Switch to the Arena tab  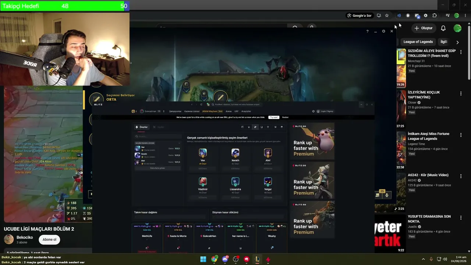coord(229,111)
